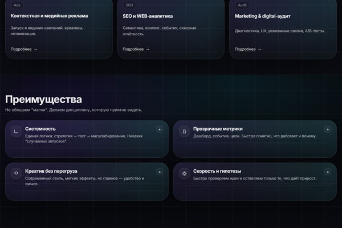Screen dimensions: 342x228
Task: Click the SEO tag badge
Action: [x=129, y=5]
